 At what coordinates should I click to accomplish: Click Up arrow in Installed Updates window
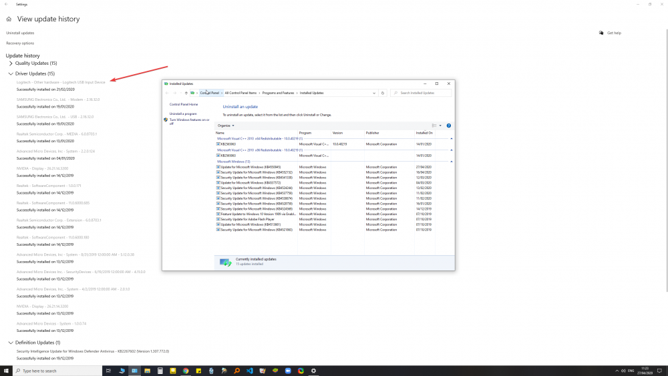[186, 93]
